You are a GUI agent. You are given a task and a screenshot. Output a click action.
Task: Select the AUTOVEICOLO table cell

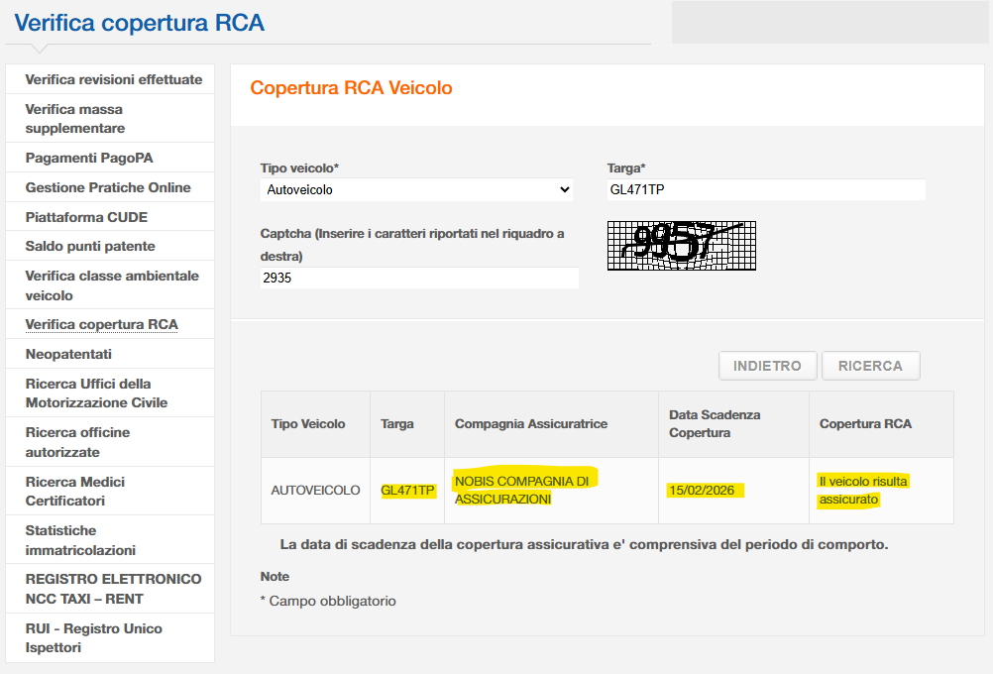[x=315, y=491]
